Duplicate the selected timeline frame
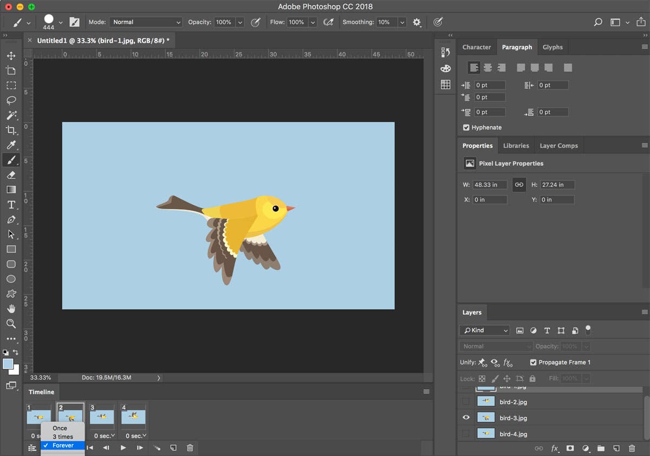This screenshot has width=650, height=456. [x=173, y=448]
